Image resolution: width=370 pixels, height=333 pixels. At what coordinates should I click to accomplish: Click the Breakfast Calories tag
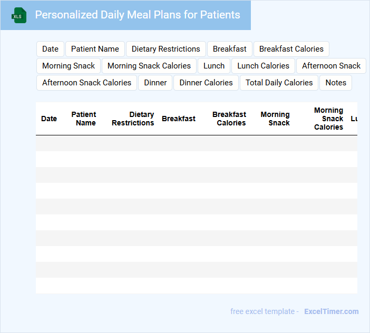tap(291, 49)
